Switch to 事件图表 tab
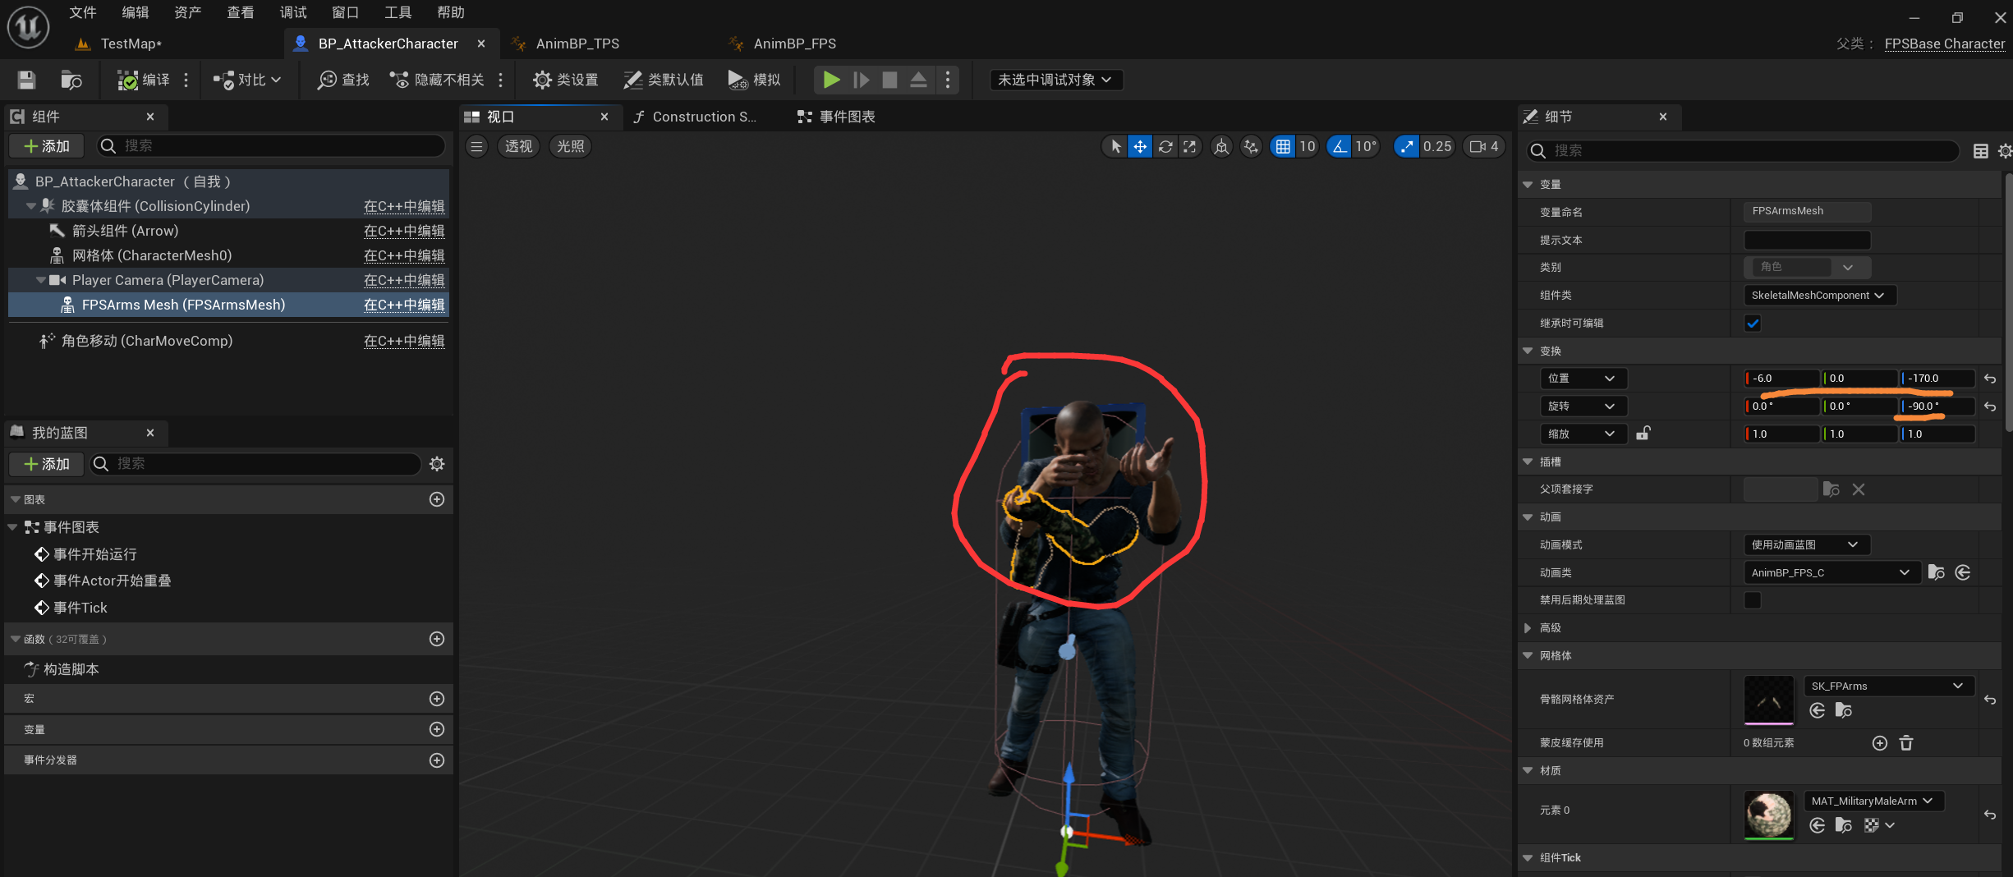 tap(837, 117)
